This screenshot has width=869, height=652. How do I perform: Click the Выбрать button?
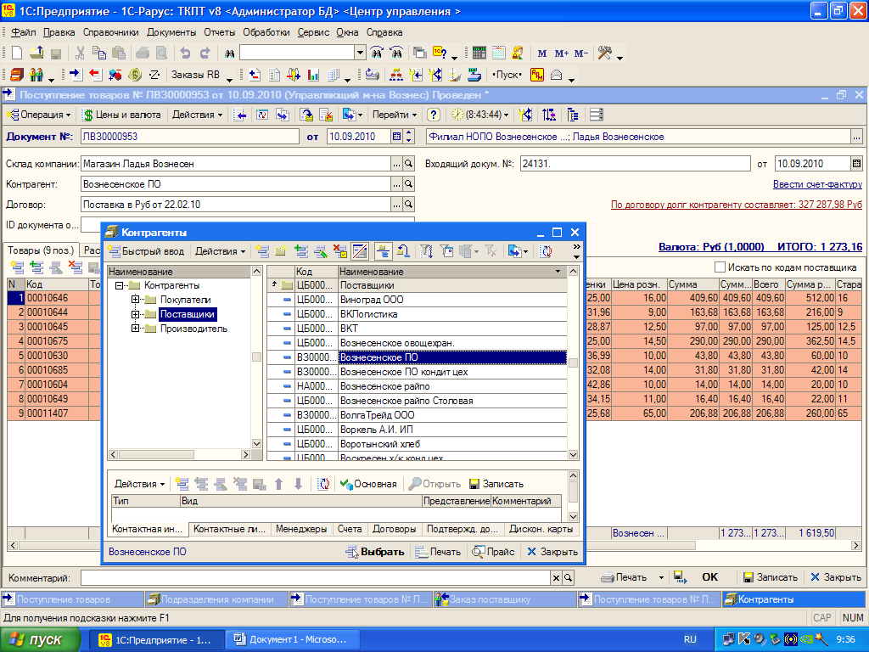375,552
